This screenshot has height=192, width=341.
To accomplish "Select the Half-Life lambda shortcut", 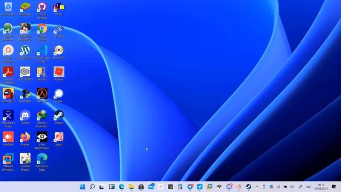I will [42, 95].
